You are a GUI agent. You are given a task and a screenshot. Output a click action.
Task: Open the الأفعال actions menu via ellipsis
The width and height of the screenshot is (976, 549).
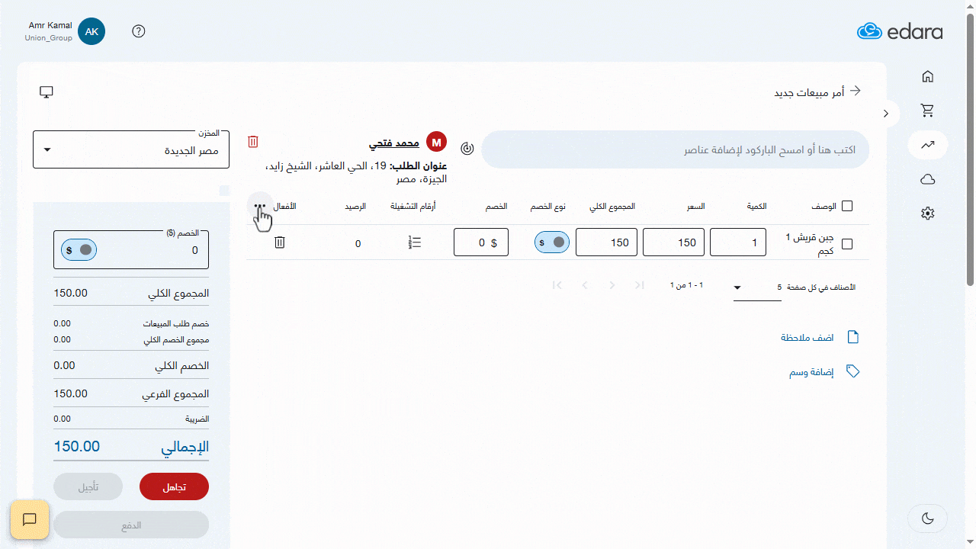coord(260,206)
